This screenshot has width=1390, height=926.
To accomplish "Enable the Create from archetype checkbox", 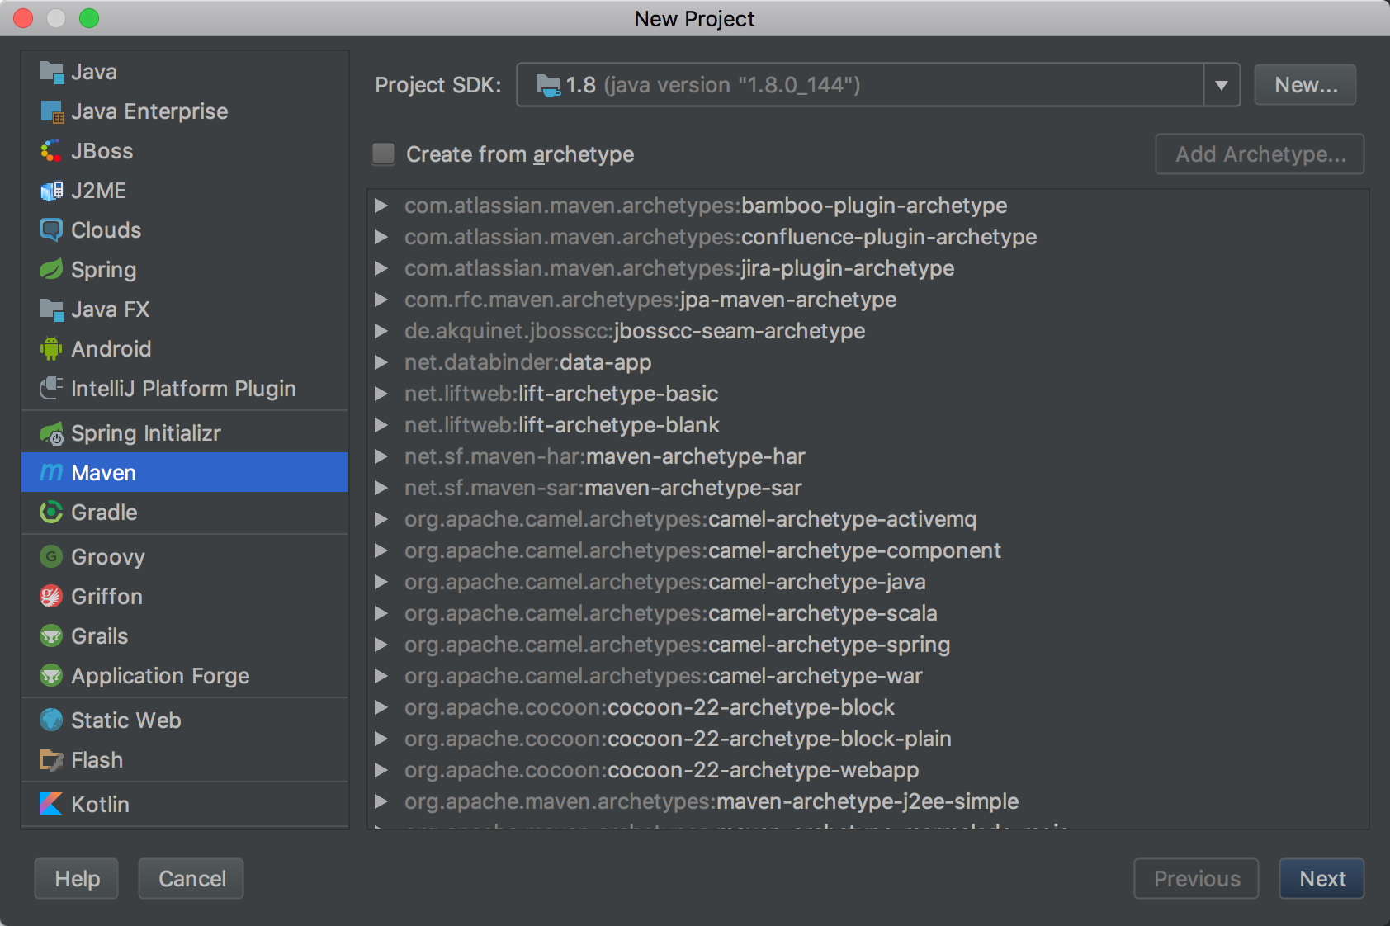I will click(383, 154).
